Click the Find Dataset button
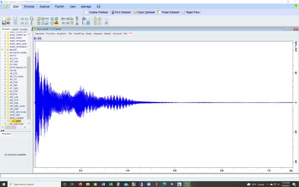This screenshot has height=187, width=299. pyautogui.click(x=121, y=12)
